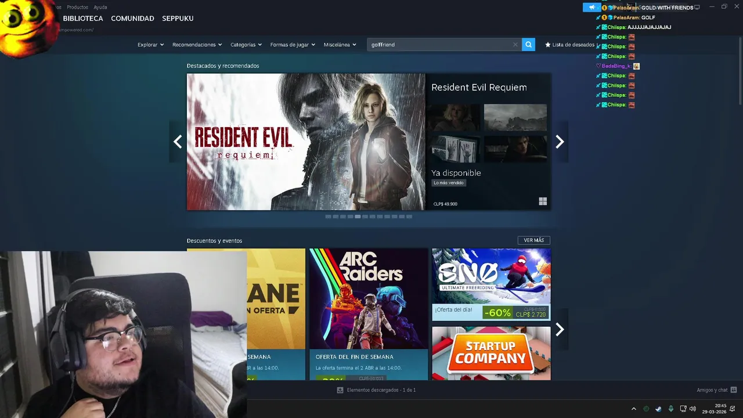Clear the store search box with X

515,45
